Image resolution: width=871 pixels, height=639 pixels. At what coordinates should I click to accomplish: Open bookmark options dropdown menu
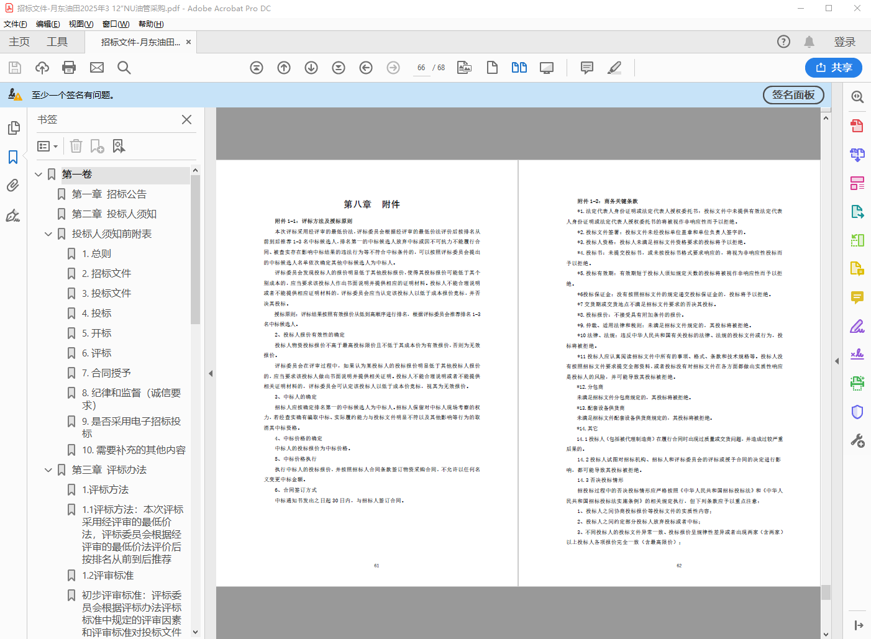point(48,146)
